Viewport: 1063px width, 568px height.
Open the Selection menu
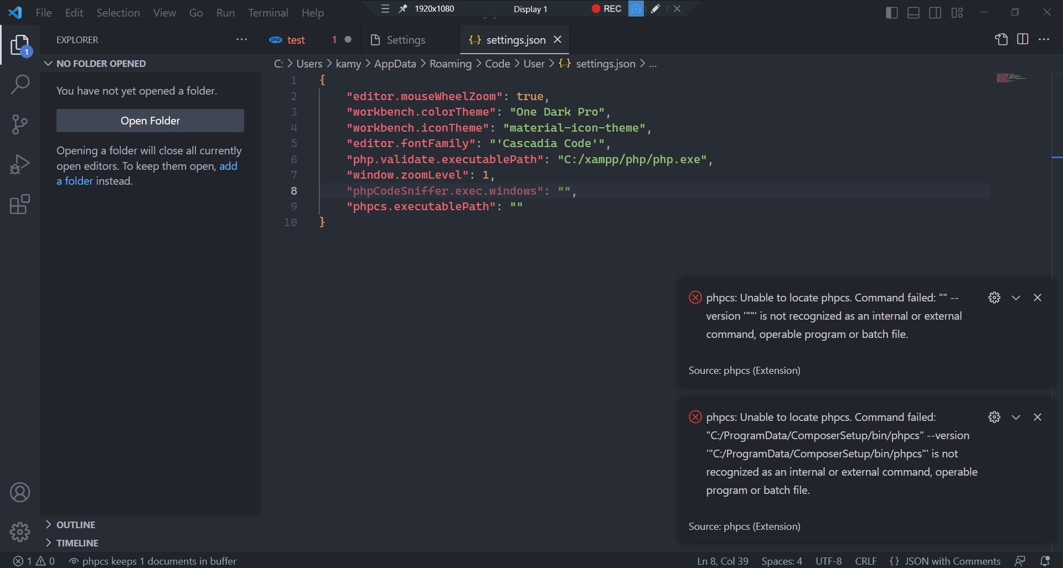click(118, 13)
